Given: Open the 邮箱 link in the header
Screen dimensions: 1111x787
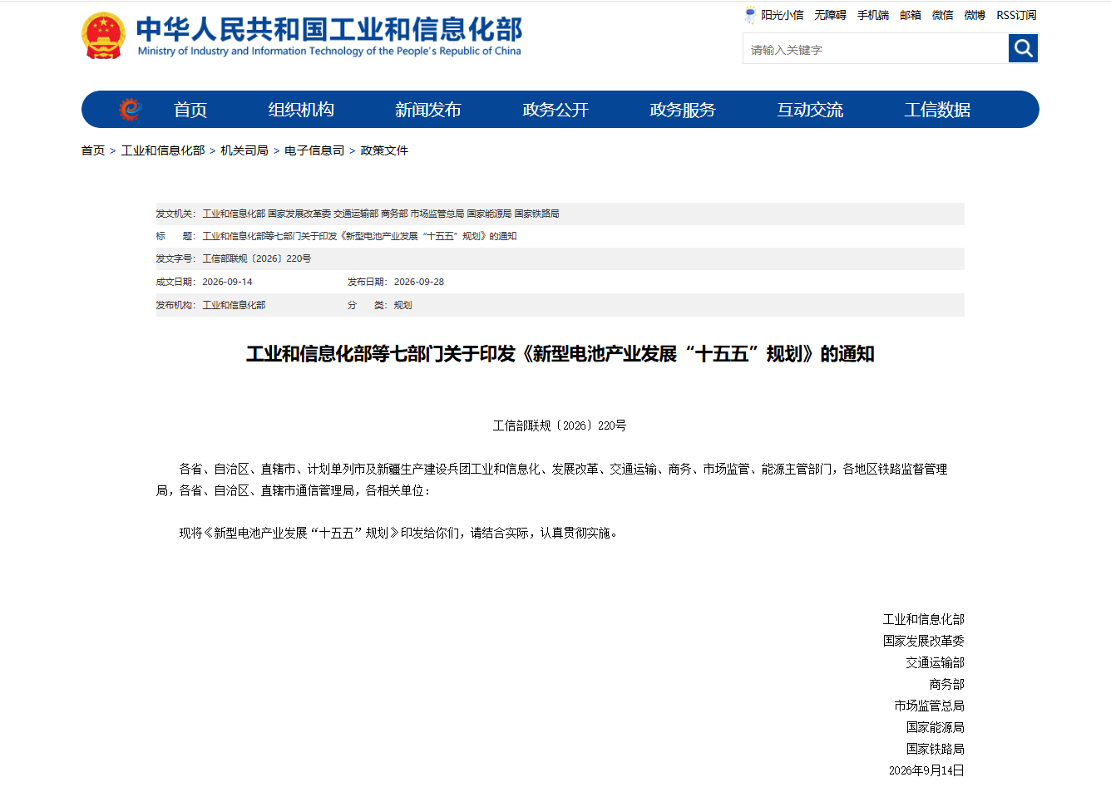Looking at the screenshot, I should pyautogui.click(x=911, y=15).
